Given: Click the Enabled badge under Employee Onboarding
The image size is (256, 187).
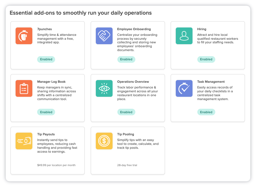Looking at the screenshot, I should [x=126, y=59].
